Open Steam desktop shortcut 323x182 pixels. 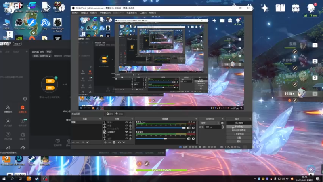point(32,161)
